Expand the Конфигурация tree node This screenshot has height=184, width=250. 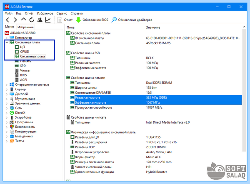7,132
